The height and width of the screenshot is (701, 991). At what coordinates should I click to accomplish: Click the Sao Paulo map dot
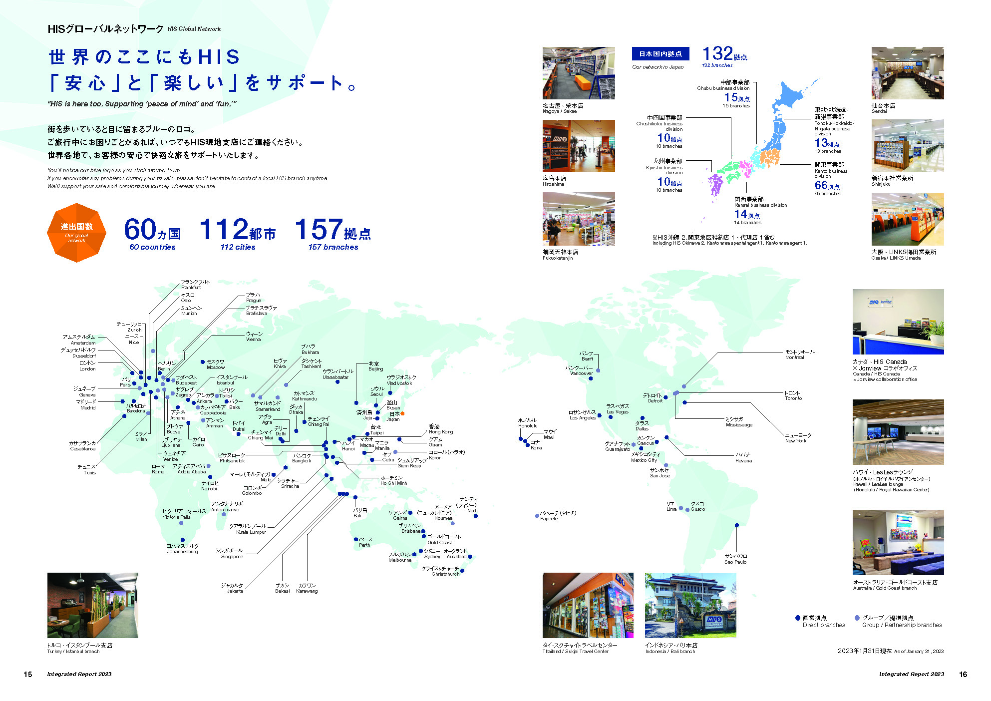tap(737, 525)
